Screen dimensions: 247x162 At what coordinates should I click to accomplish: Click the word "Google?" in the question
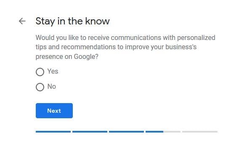86,57
